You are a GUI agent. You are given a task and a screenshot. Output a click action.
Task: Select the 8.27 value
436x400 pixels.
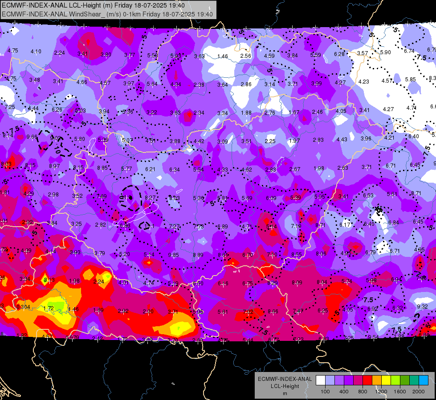(x=150, y=198)
